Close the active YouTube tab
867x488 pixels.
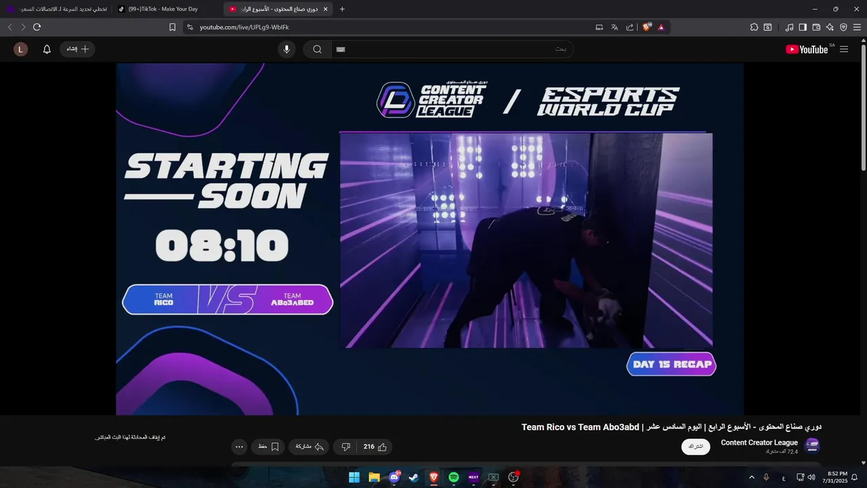(326, 9)
